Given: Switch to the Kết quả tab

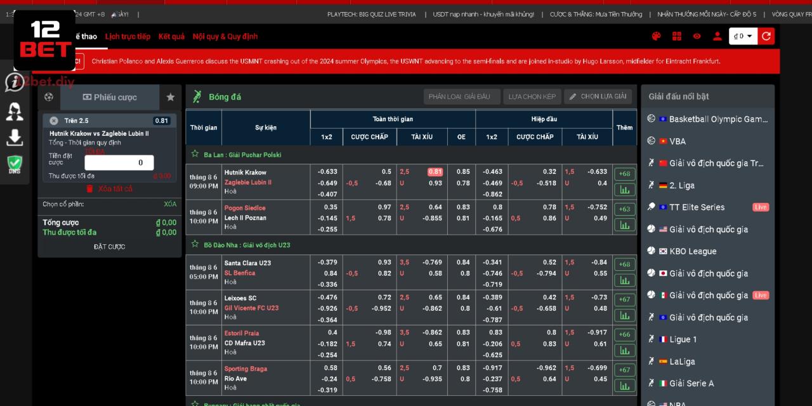Looking at the screenshot, I should (x=171, y=36).
